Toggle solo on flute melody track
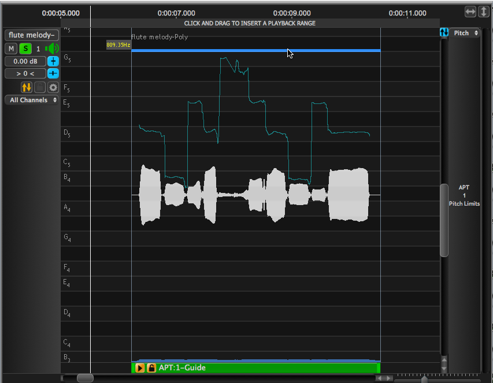493x383 pixels. point(25,49)
